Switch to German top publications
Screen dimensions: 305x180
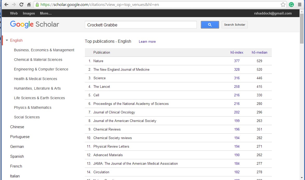17,147
